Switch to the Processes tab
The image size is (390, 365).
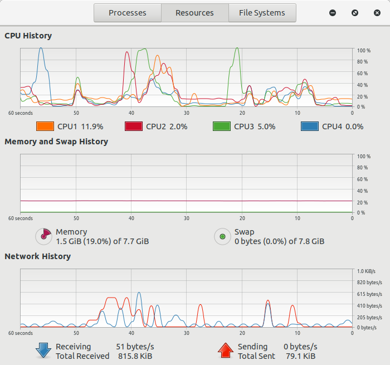click(x=128, y=13)
